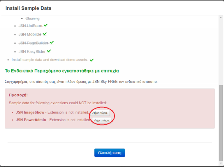The image size is (224, 167).
Task: Click the Ολοκλήρωση finish button
Action: click(x=109, y=153)
